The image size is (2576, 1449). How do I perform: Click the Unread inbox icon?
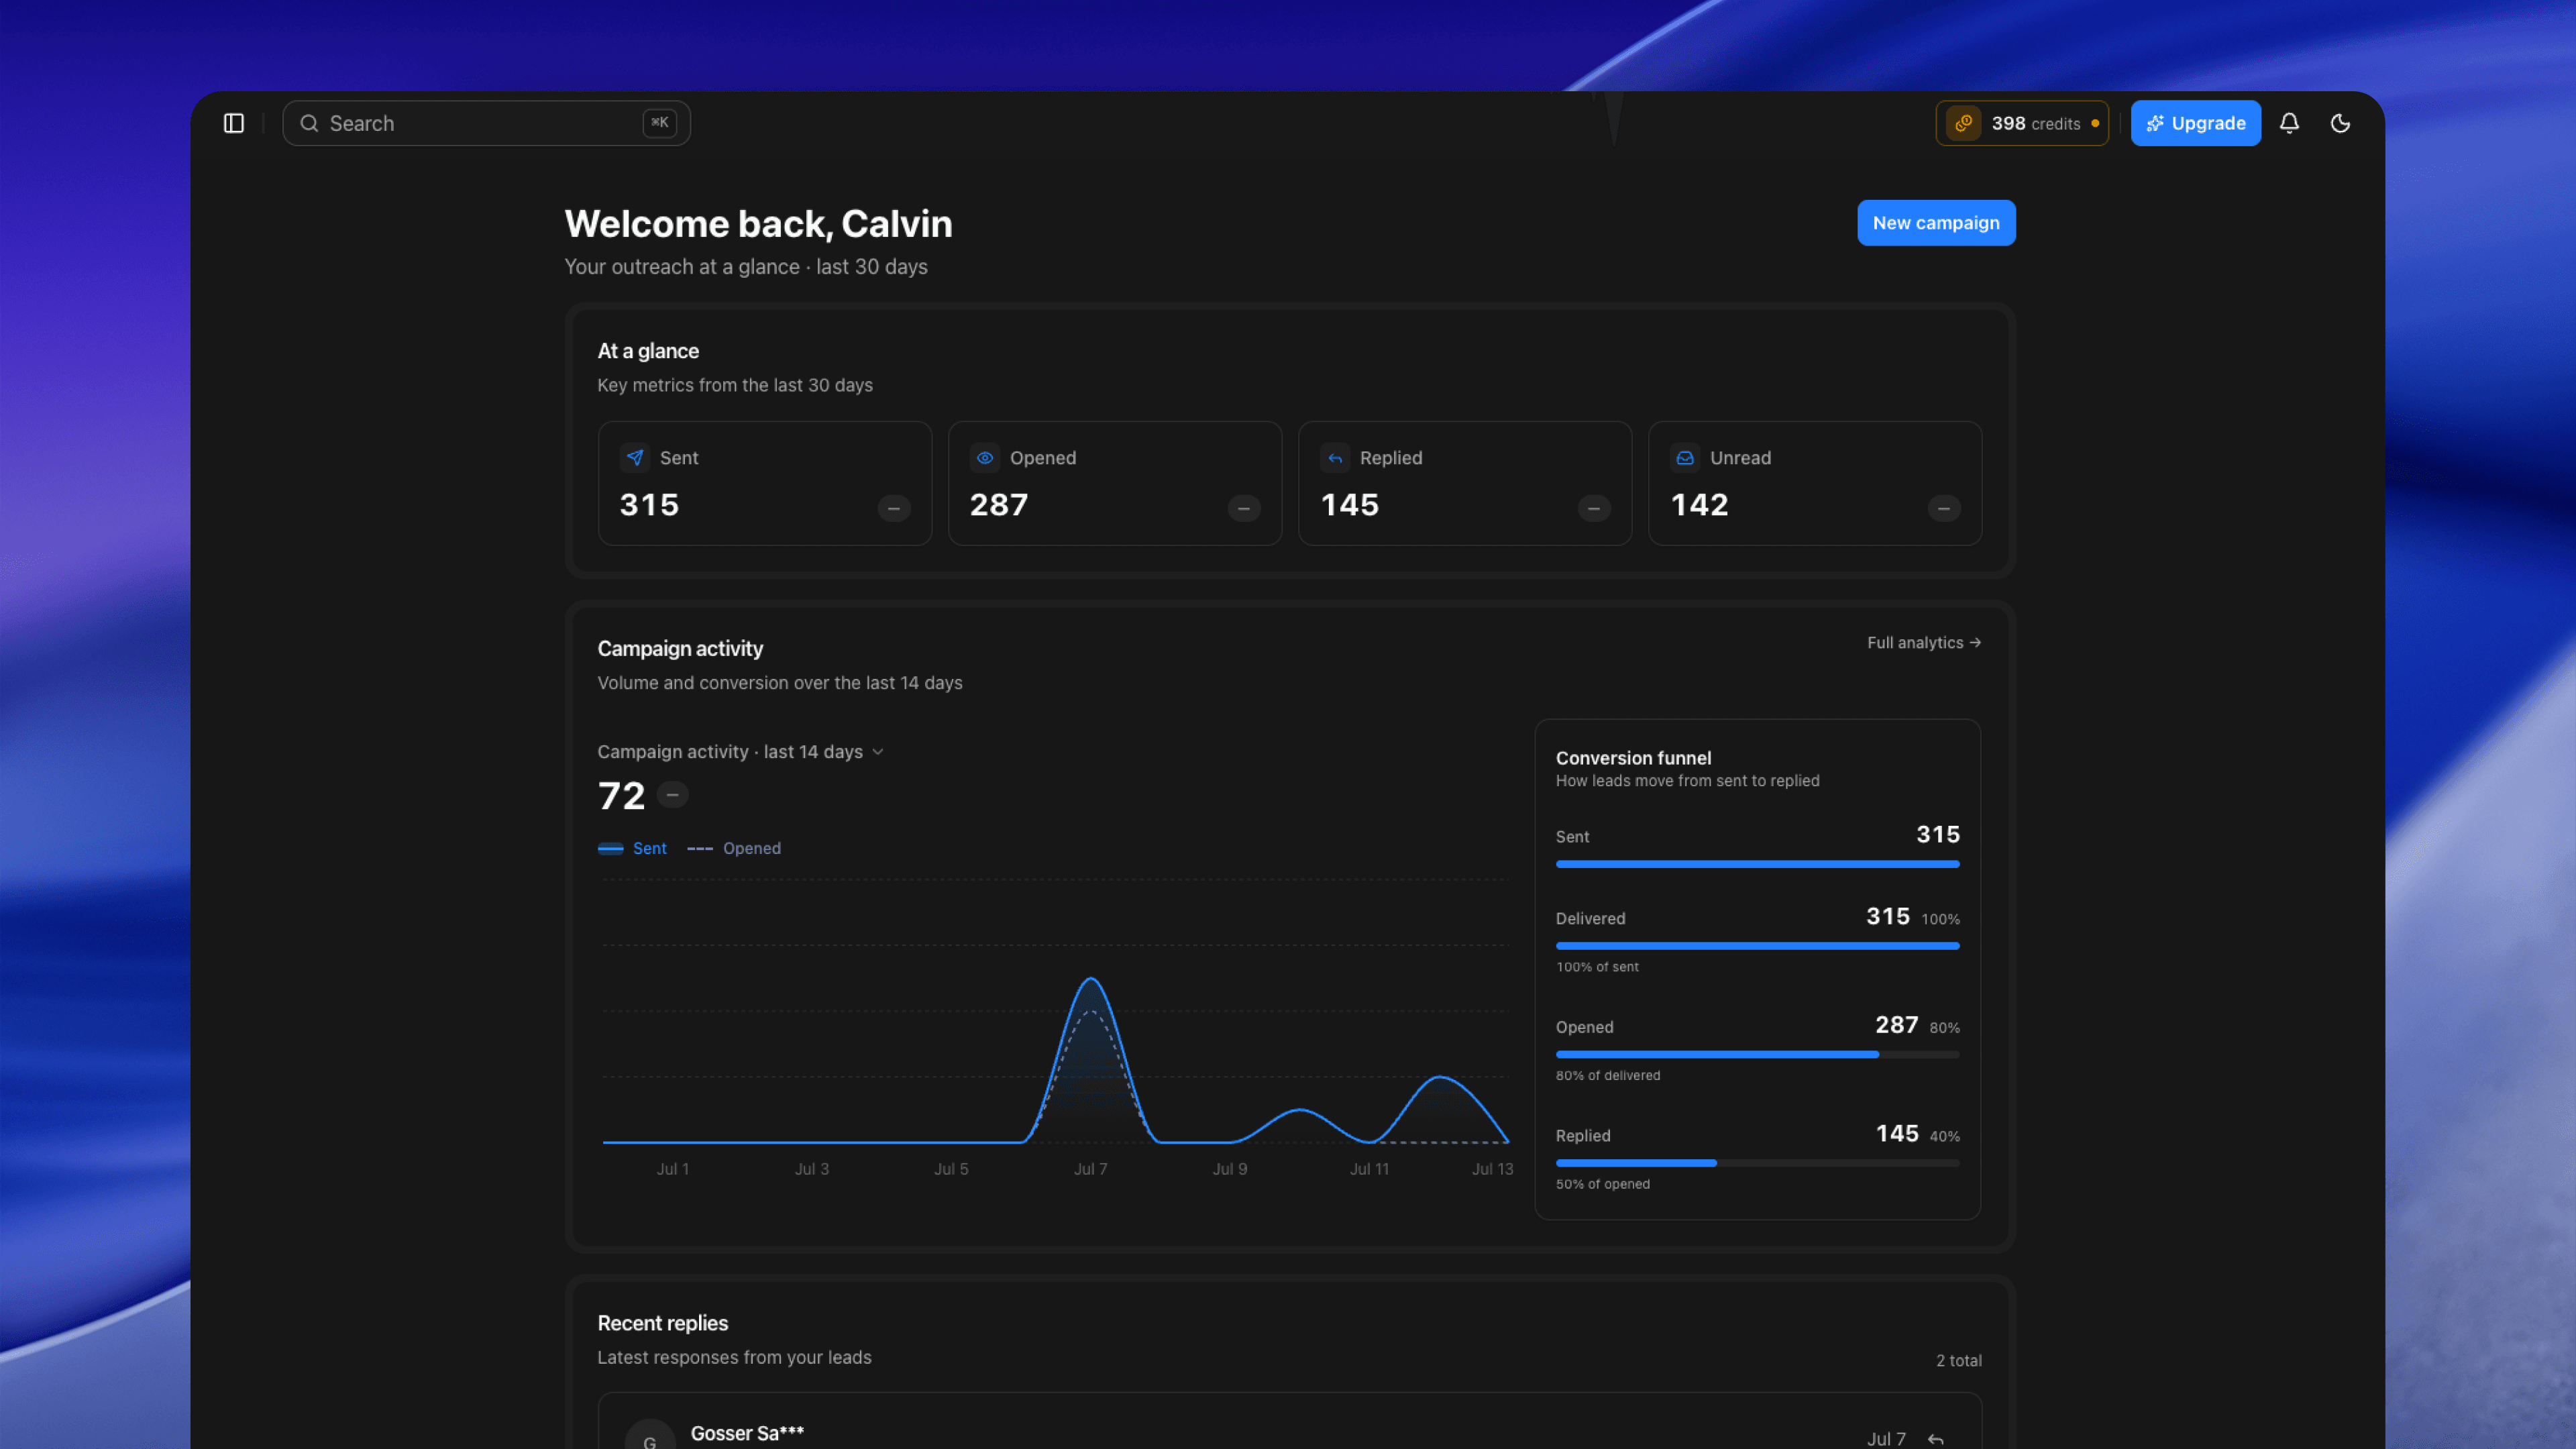click(x=1685, y=458)
